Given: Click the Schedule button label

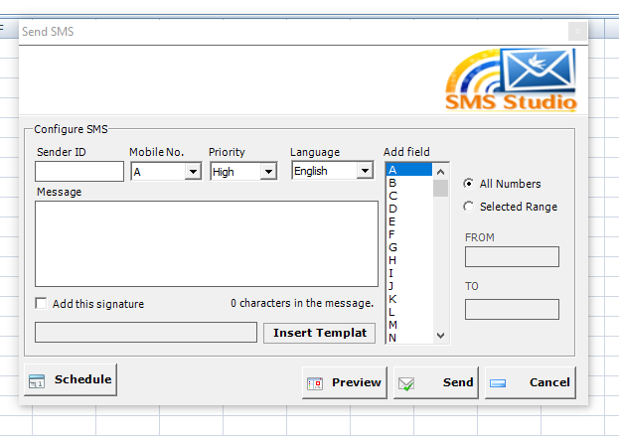Looking at the screenshot, I should point(82,379).
